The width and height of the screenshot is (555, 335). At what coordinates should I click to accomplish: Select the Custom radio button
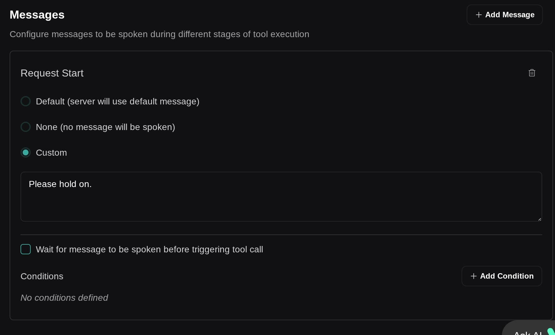tap(26, 153)
